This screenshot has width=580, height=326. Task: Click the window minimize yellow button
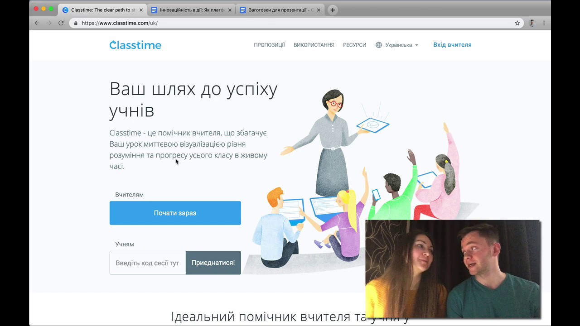point(43,9)
